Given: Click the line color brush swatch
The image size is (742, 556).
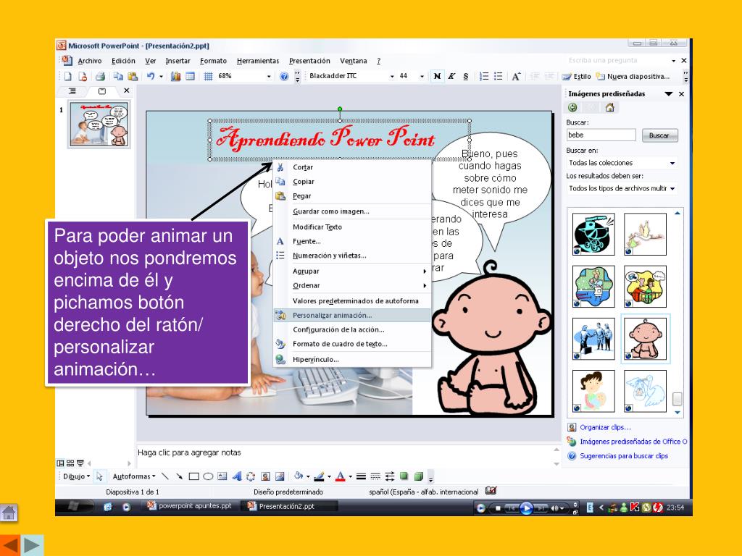Looking at the screenshot, I should click(319, 476).
